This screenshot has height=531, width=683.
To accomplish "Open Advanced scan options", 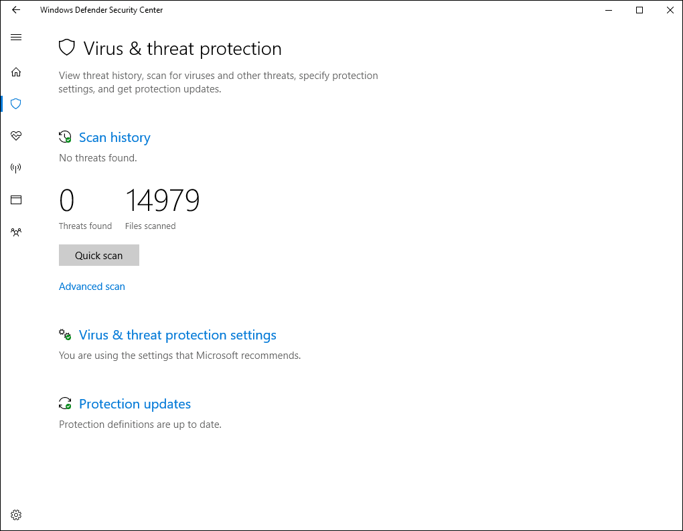I will (92, 286).
